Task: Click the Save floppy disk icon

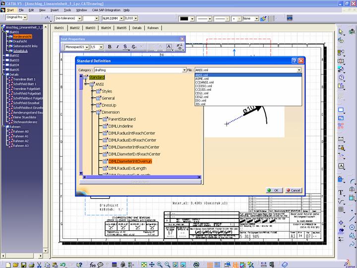Action: pyautogui.click(x=23, y=265)
